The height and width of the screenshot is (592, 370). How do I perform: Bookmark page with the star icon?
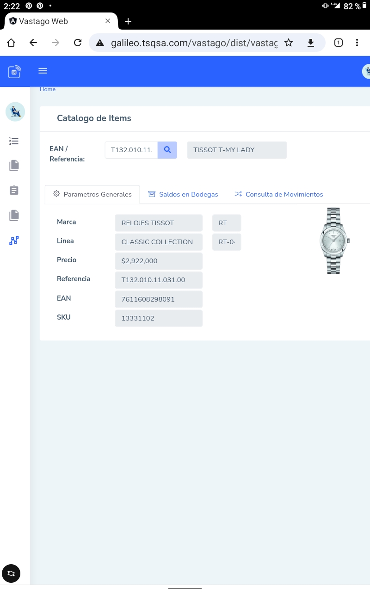coord(289,43)
